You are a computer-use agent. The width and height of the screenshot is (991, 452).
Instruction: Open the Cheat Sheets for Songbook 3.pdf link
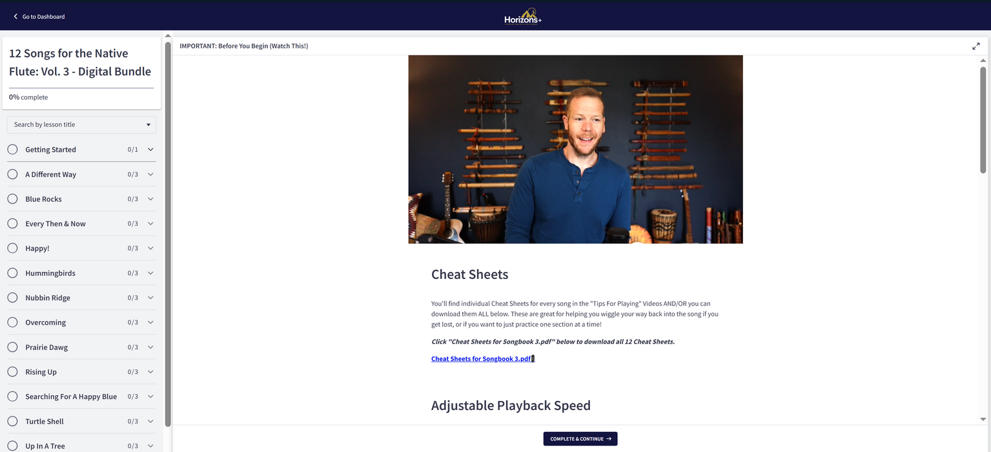click(x=482, y=359)
